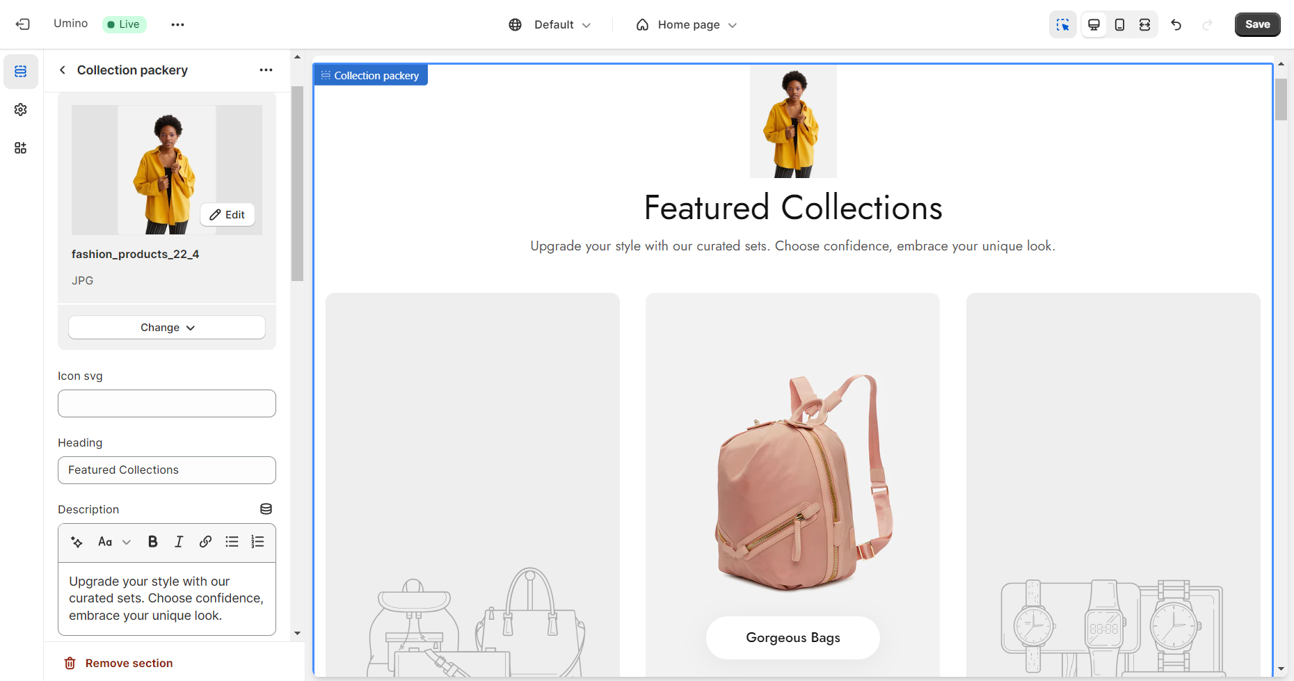Apply bold formatting to description
1294x681 pixels.
[x=152, y=542]
